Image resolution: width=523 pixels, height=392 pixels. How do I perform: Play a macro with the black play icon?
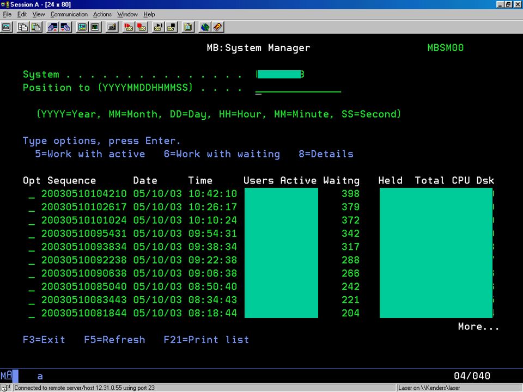tap(158, 27)
